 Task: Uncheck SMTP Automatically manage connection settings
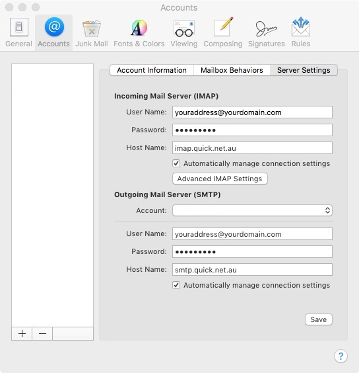click(176, 285)
